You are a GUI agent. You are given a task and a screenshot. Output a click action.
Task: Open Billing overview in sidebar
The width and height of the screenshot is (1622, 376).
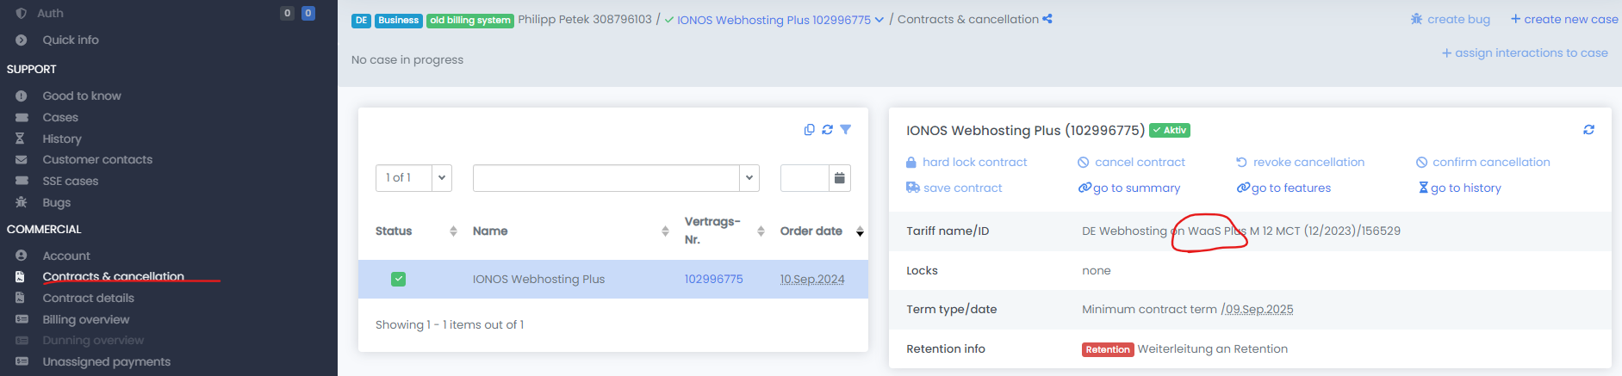tap(85, 319)
